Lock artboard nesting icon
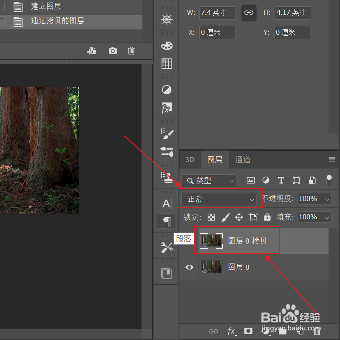The width and height of the screenshot is (340, 340). [x=253, y=217]
